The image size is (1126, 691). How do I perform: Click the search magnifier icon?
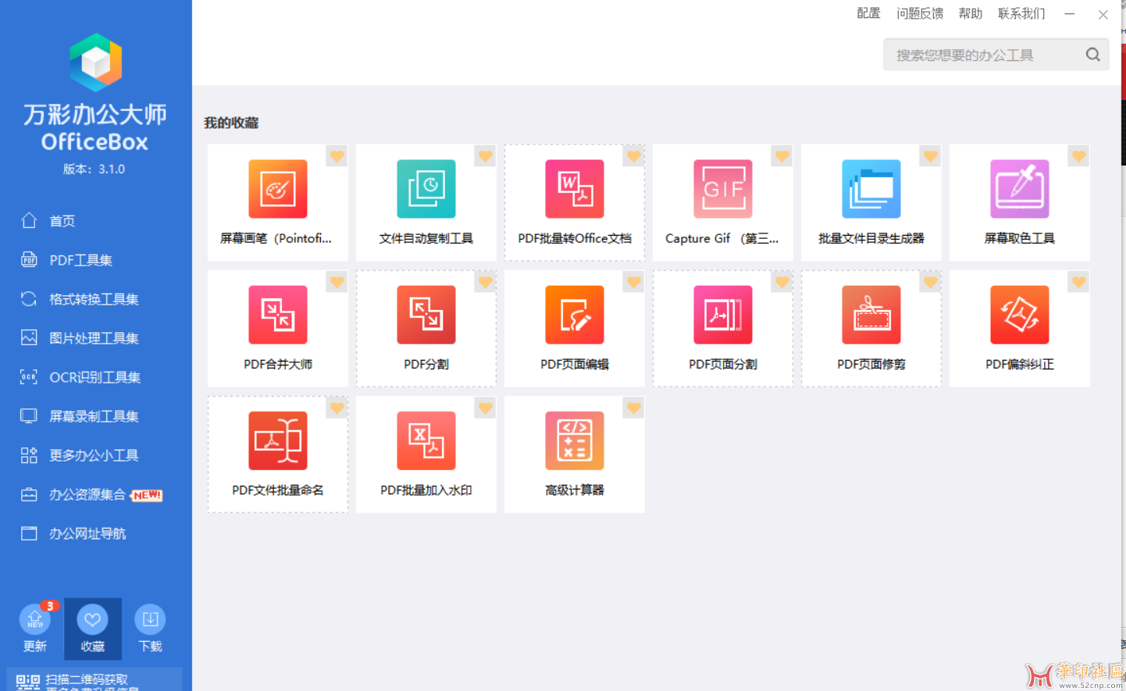[x=1092, y=55]
